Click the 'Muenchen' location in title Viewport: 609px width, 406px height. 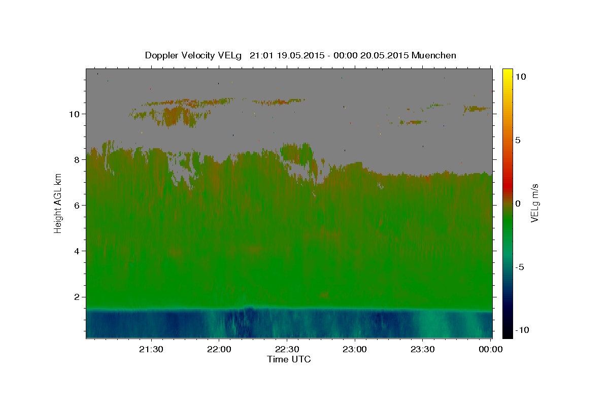tap(434, 55)
